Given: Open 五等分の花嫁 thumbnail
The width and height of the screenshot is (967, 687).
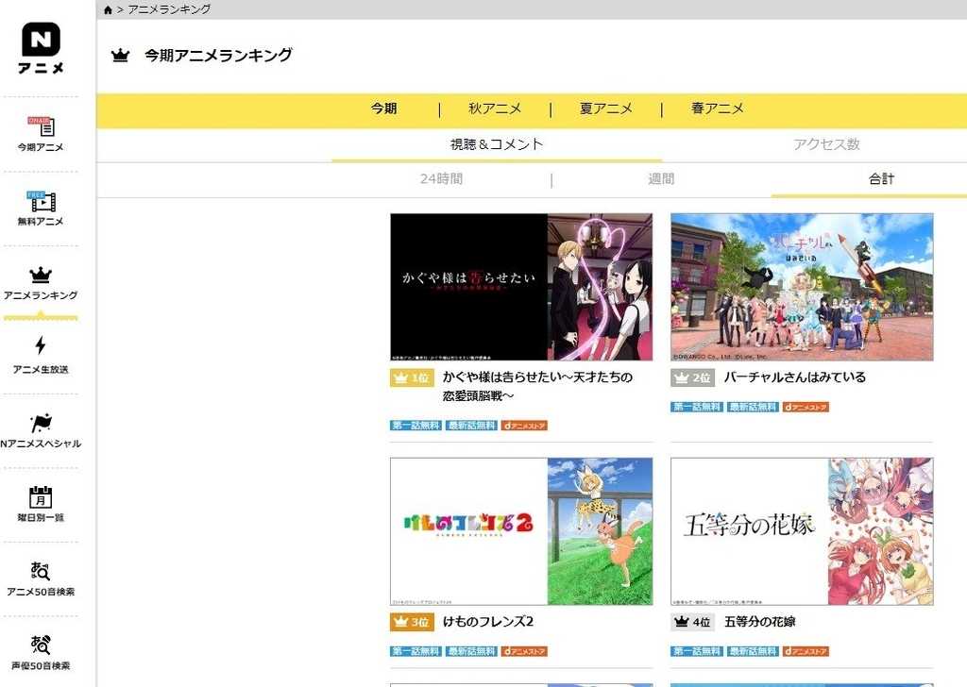Looking at the screenshot, I should point(802,531).
